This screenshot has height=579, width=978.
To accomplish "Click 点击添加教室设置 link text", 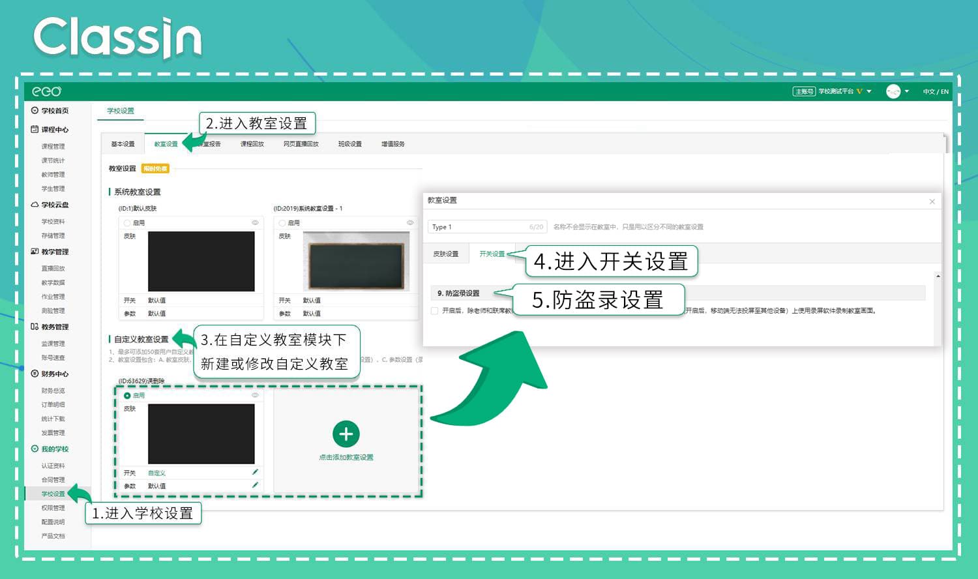I will click(x=346, y=458).
